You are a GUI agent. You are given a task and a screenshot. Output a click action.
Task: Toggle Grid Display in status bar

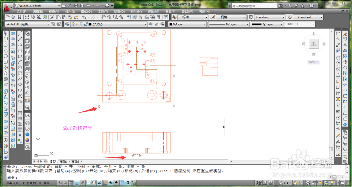[x=71, y=183]
